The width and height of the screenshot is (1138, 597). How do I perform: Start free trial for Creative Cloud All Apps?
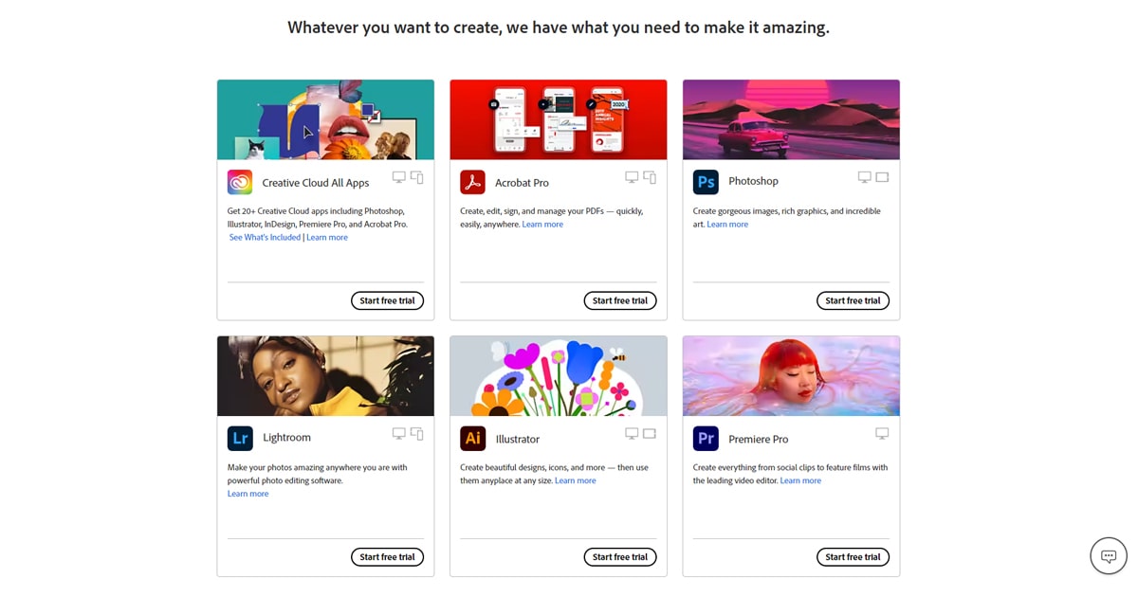[387, 300]
